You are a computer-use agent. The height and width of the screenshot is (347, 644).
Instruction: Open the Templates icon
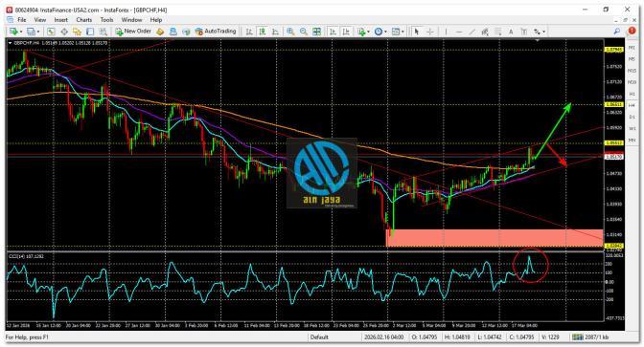pyautogui.click(x=396, y=32)
